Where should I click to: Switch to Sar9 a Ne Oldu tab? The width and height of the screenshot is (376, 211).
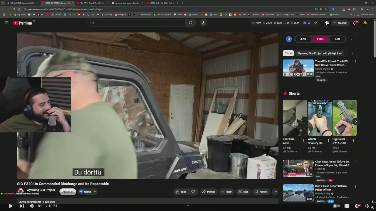pos(162,3)
